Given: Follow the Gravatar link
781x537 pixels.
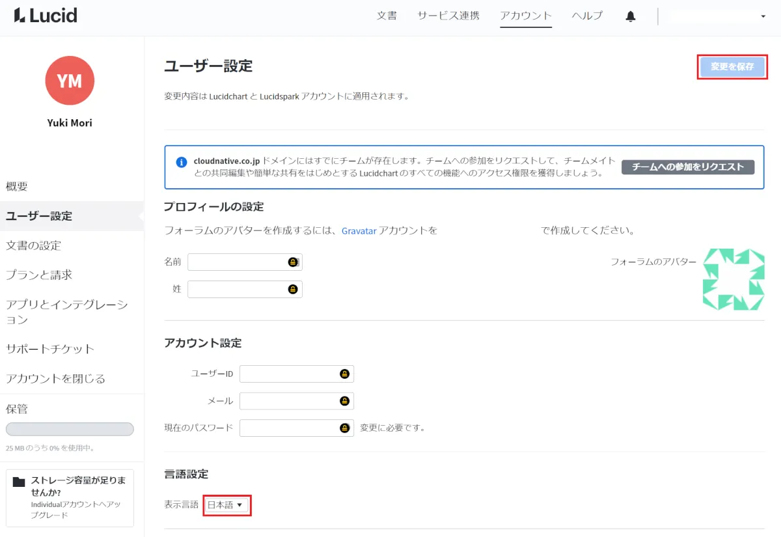Looking at the screenshot, I should click(x=359, y=230).
